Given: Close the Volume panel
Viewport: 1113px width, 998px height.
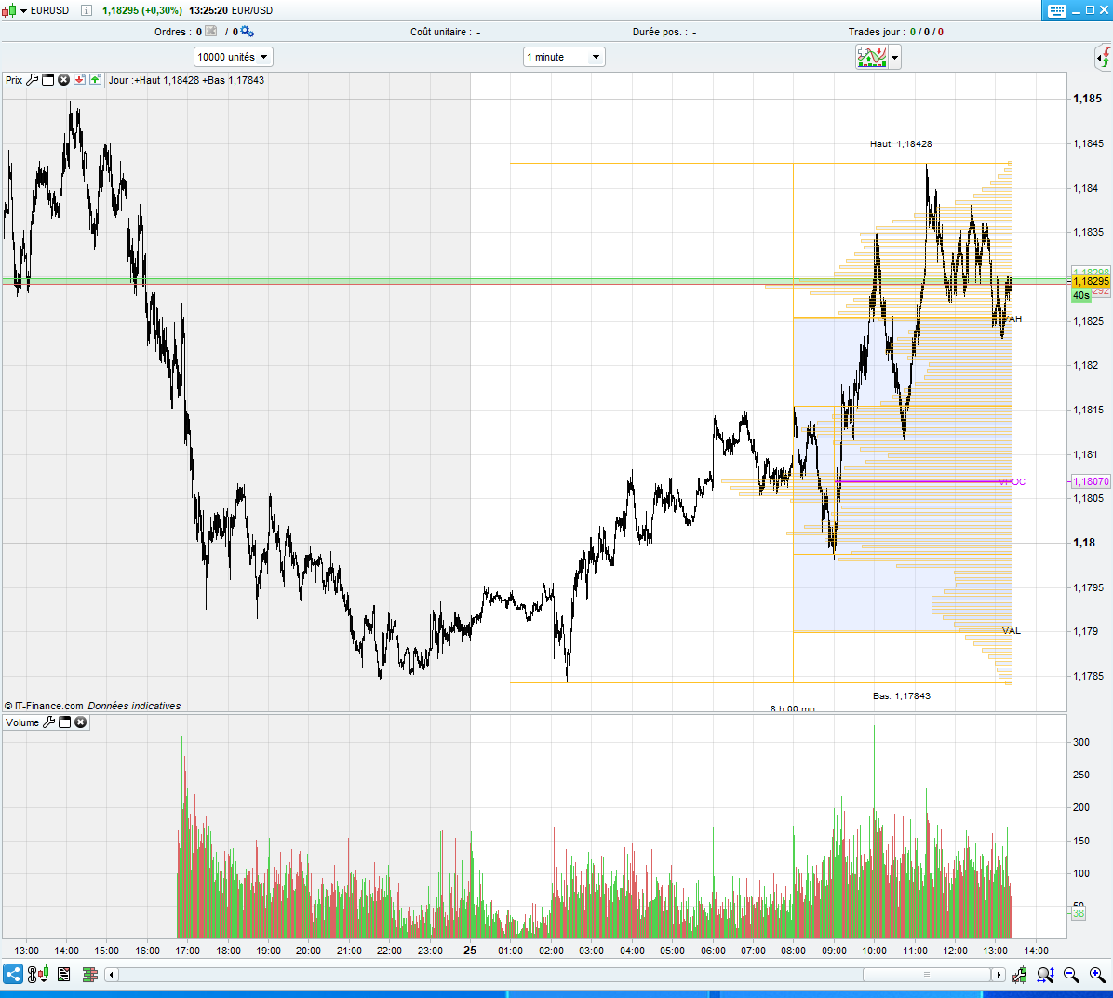Looking at the screenshot, I should point(80,722).
